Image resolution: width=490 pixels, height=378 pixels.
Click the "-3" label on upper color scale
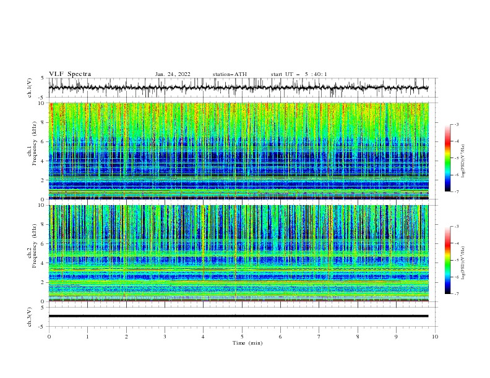457,124
